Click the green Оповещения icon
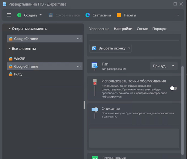This screenshot has height=159, width=187. [x=95, y=158]
